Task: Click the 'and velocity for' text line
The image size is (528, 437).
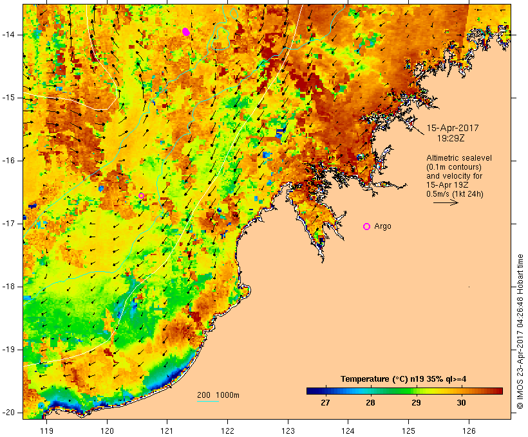Action: click(x=454, y=176)
